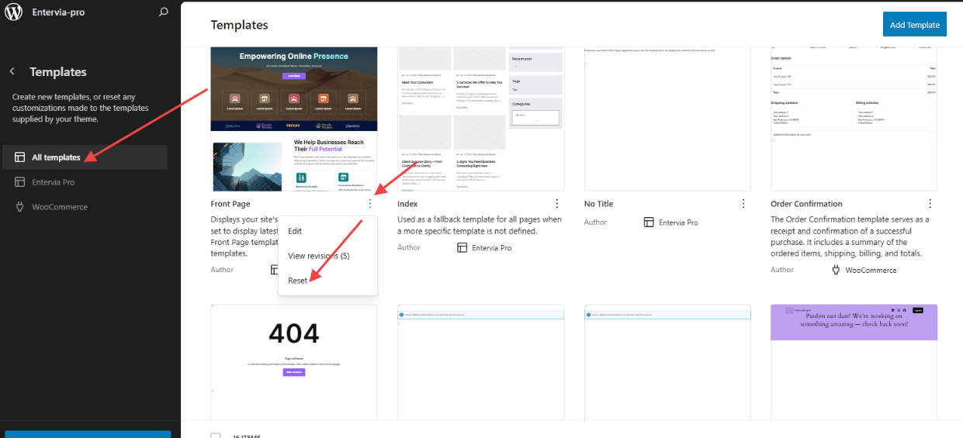
Task: Click the WooCommerce plug icon in sidebar
Action: [x=19, y=207]
